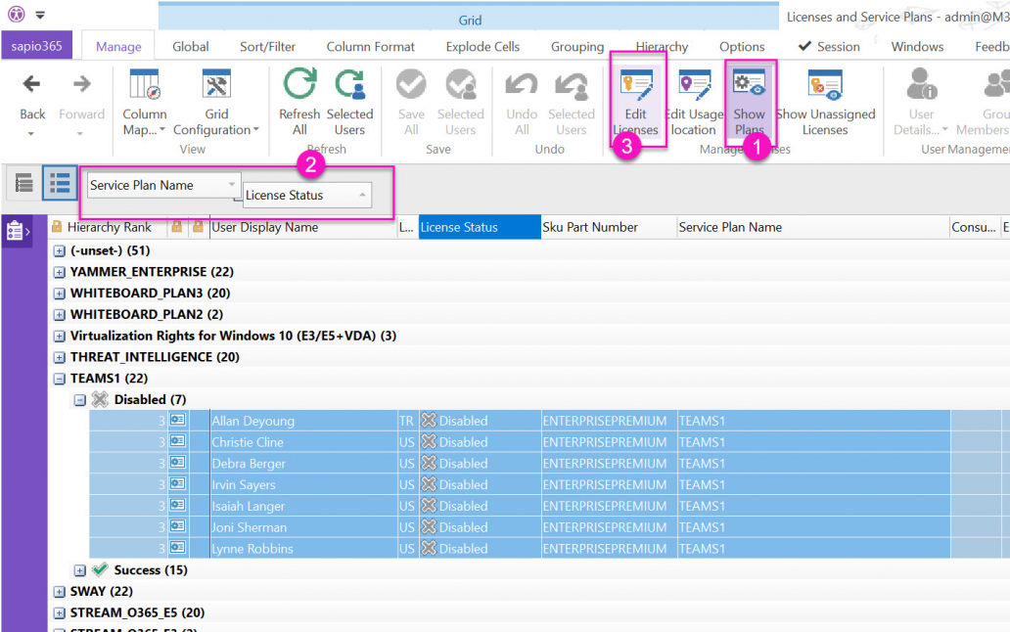1010x632 pixels.
Task: Open Grid Configuration menu
Action: [216, 103]
